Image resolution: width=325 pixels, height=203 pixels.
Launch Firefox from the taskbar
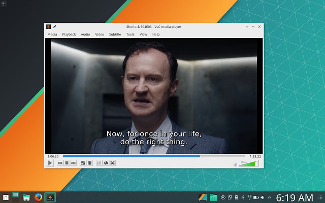point(38,197)
